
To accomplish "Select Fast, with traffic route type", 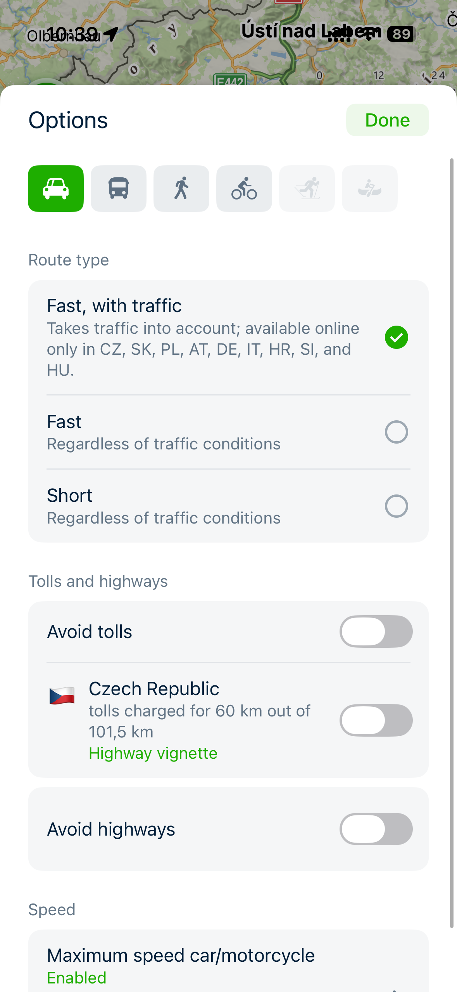I will click(x=228, y=337).
